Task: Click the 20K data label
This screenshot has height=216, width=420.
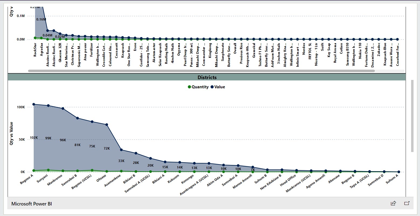Action: tap(150, 166)
